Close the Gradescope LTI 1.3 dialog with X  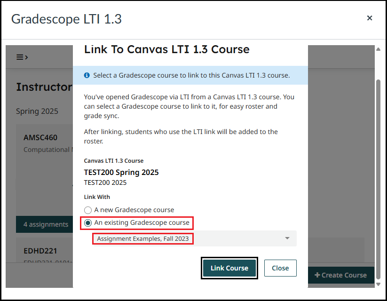click(x=369, y=18)
